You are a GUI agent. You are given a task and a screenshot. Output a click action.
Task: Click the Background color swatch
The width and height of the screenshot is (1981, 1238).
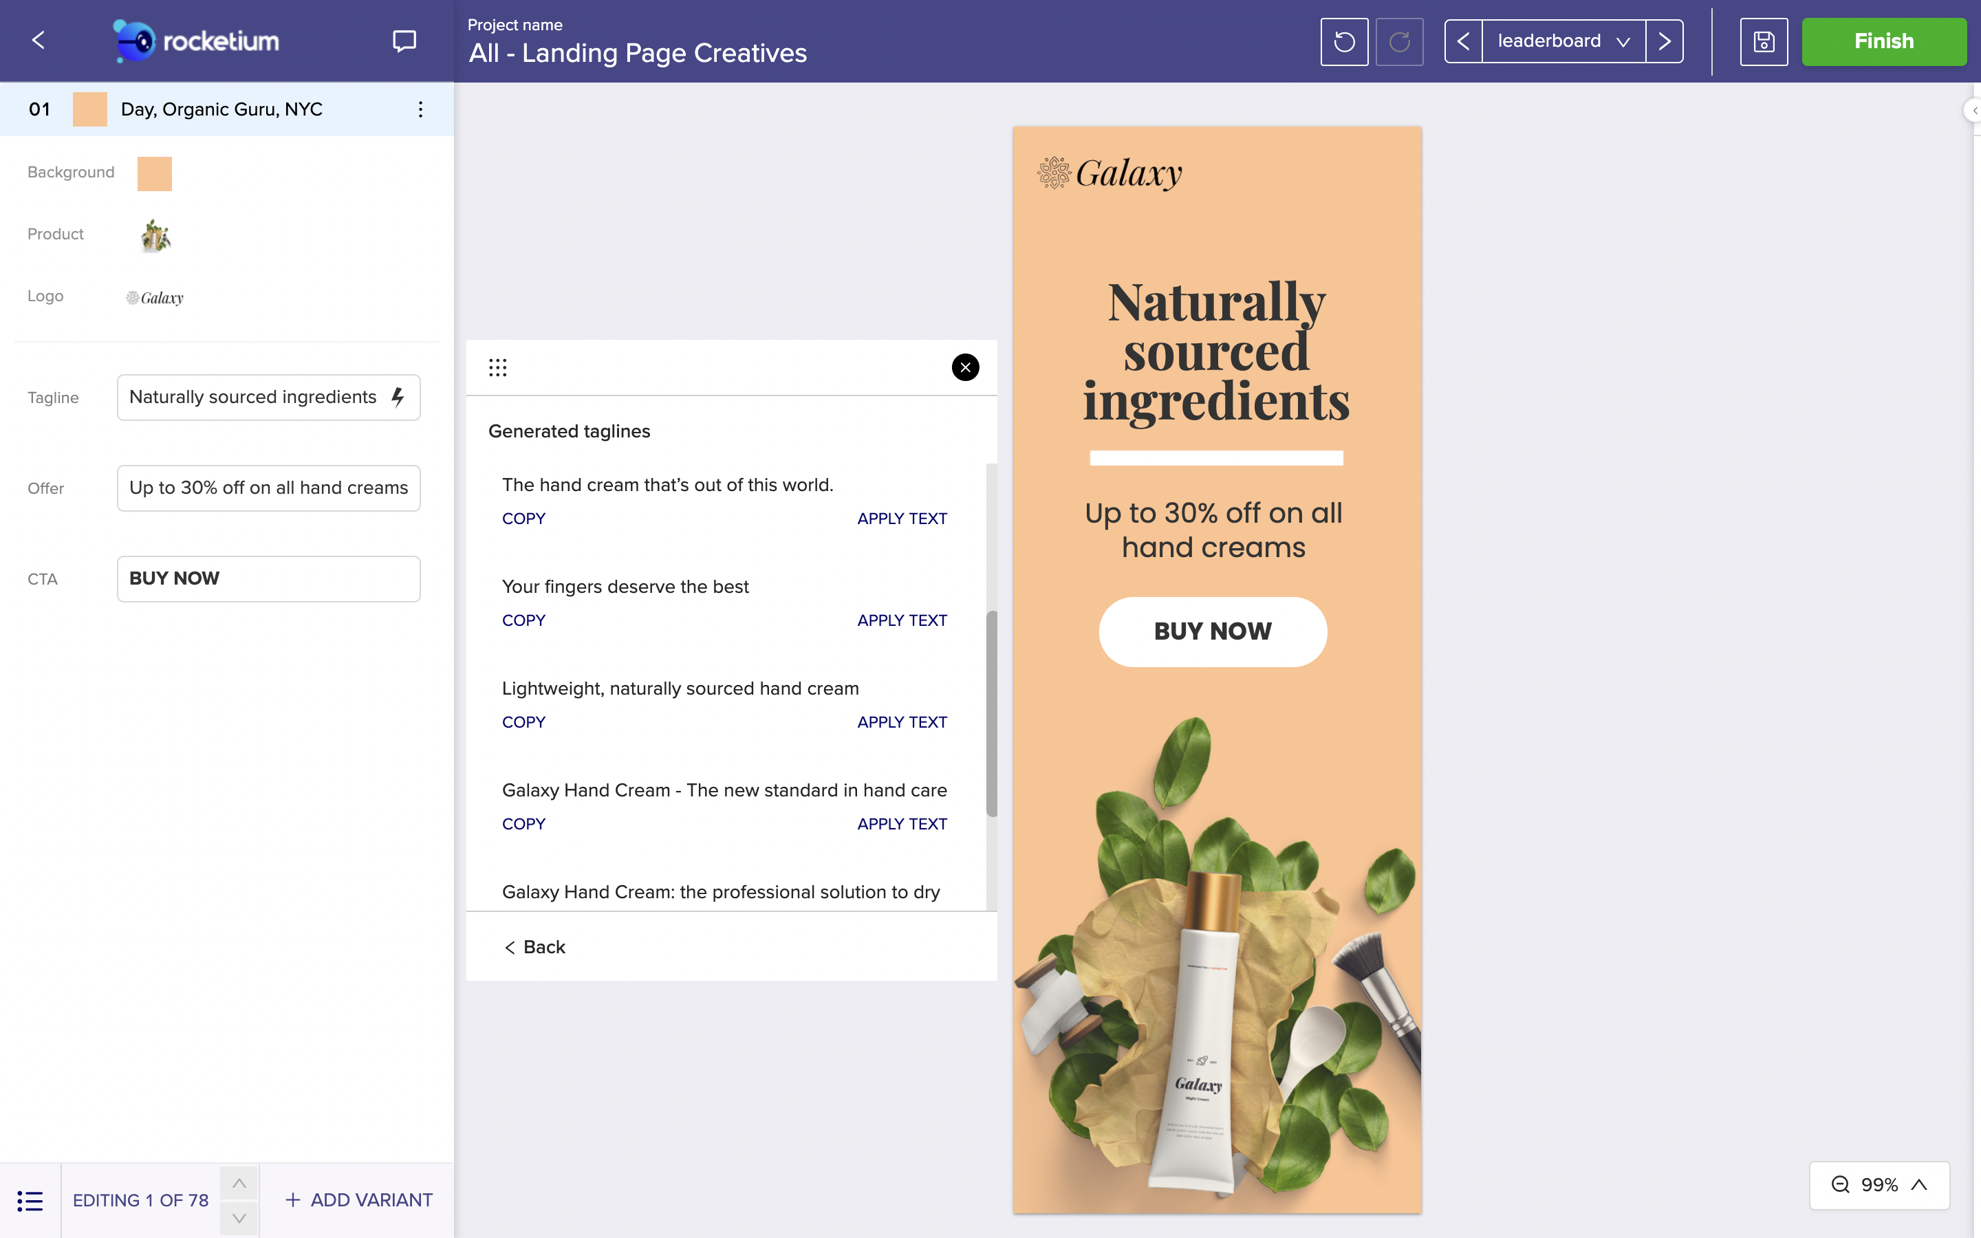(154, 173)
